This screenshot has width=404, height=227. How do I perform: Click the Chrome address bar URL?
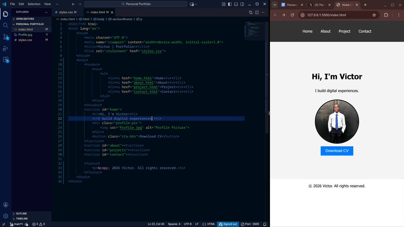(327, 15)
